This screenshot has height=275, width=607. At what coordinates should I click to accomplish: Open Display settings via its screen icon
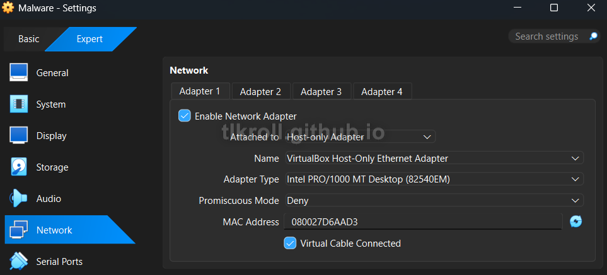(19, 135)
